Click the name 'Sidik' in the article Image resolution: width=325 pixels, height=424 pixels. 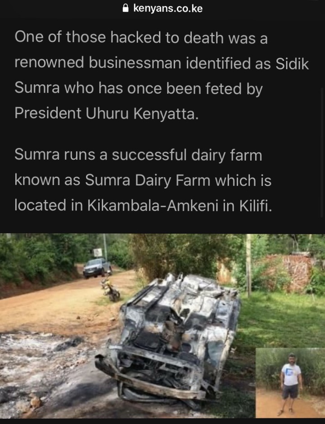292,64
